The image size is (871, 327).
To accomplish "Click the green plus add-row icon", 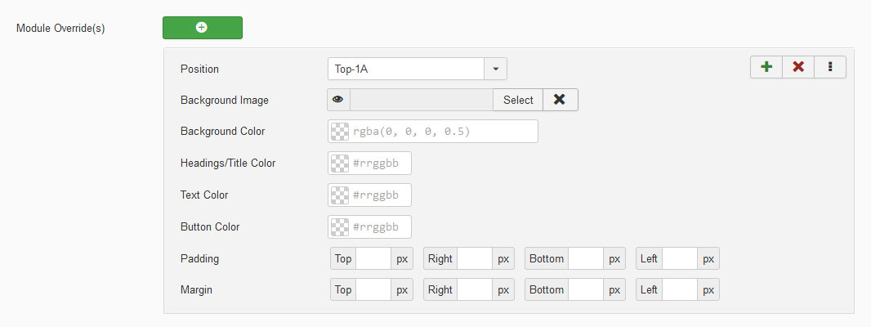I will pyautogui.click(x=766, y=67).
